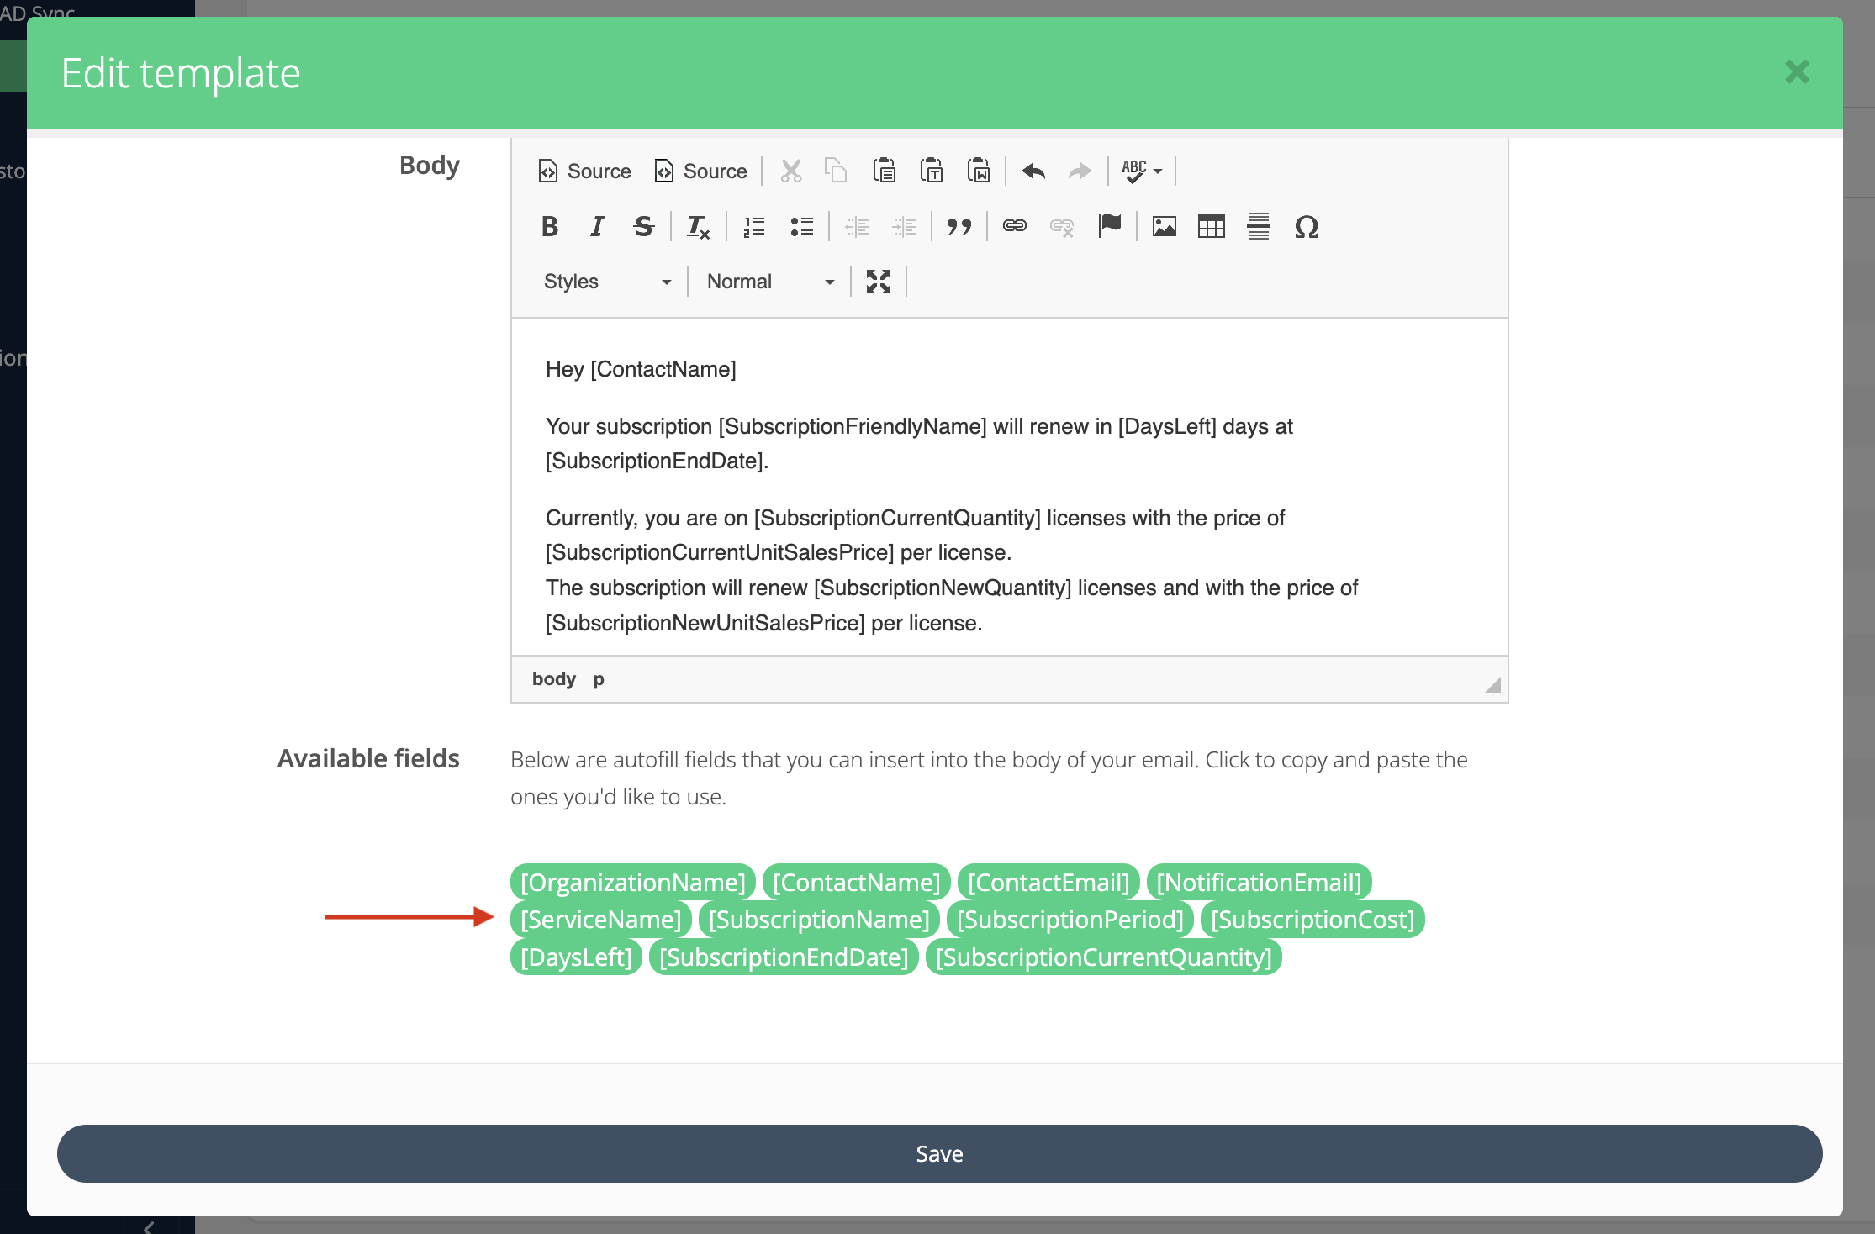The height and width of the screenshot is (1234, 1875).
Task: Insert special character with Omega icon
Action: (x=1306, y=226)
